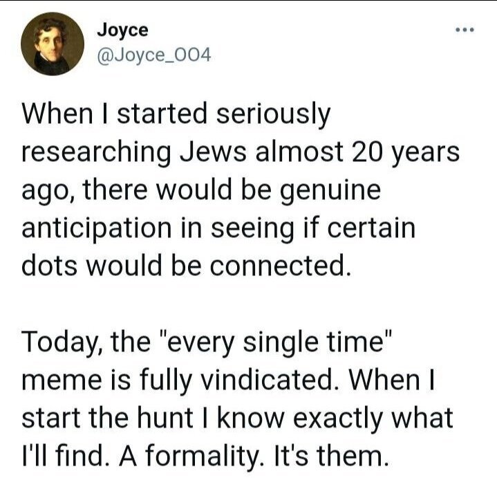Click the word "anticipation" in the tweet
The image size is (497, 478).
(97, 228)
